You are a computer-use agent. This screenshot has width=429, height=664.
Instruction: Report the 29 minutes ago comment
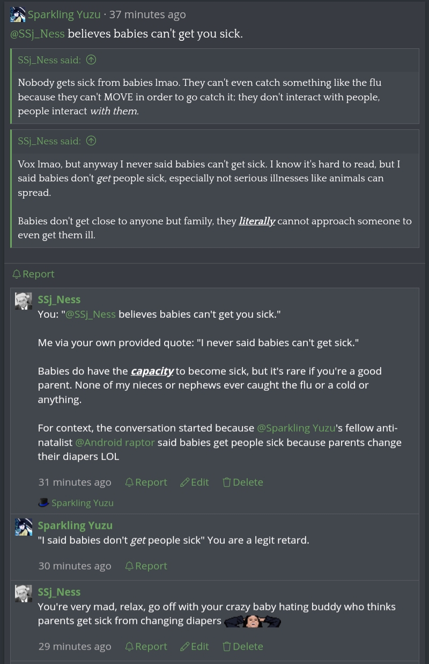[146, 647]
